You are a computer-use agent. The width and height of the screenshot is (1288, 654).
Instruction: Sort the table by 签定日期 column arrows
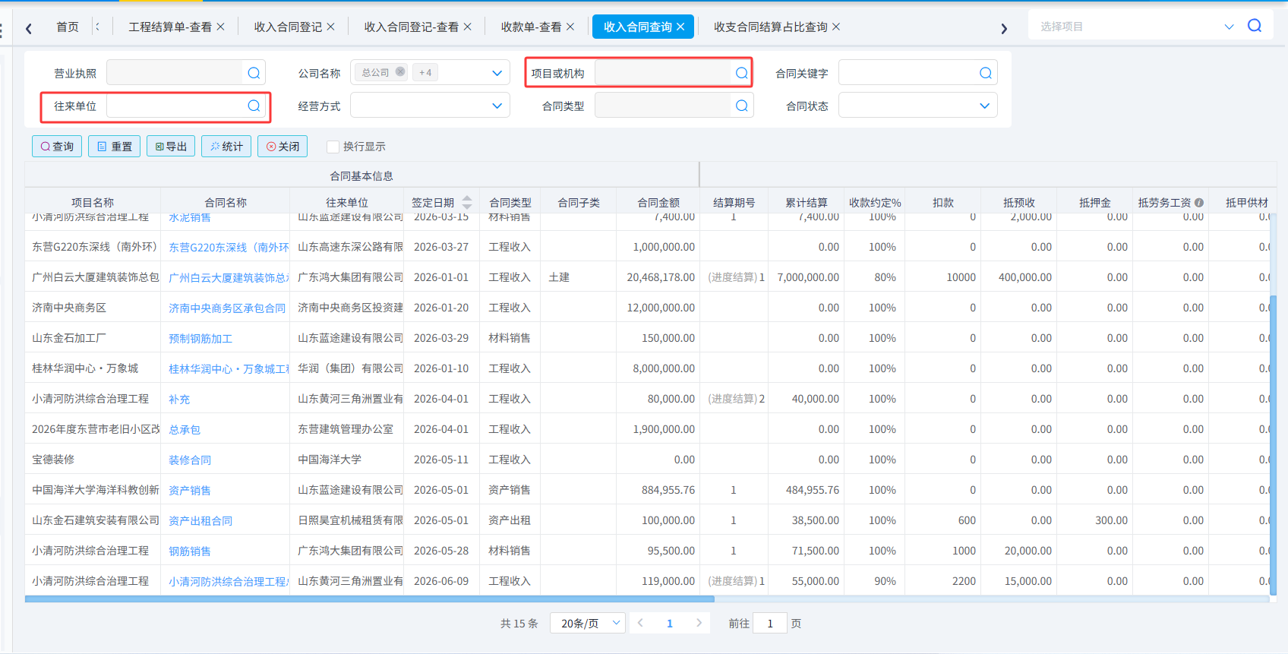click(467, 202)
